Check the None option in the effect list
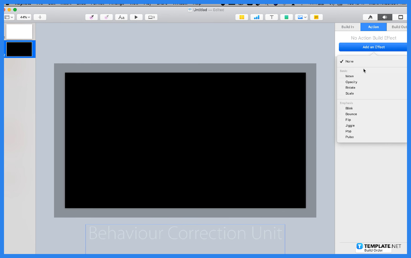This screenshot has width=411, height=258. [349, 61]
